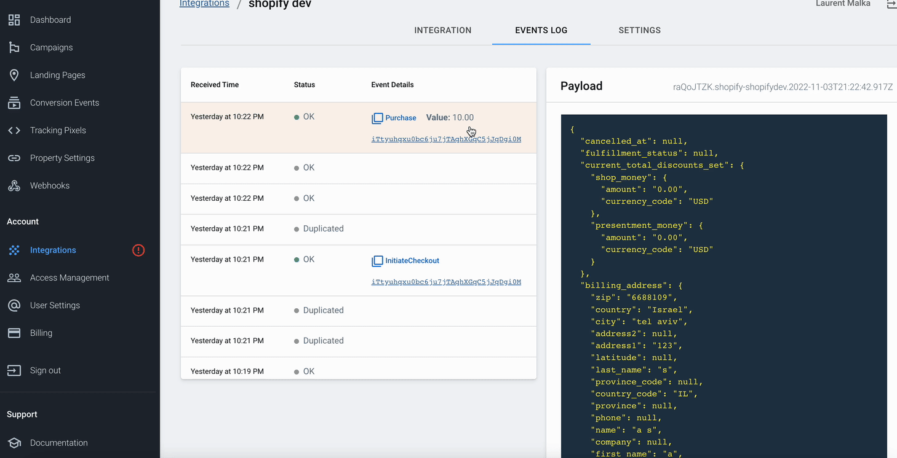Open Billing menu item
The width and height of the screenshot is (897, 458).
41,333
